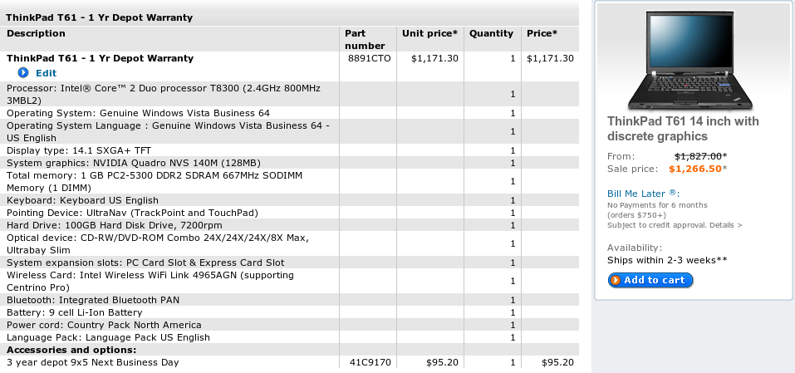
Task: Click the Description column header
Action: click(x=36, y=33)
